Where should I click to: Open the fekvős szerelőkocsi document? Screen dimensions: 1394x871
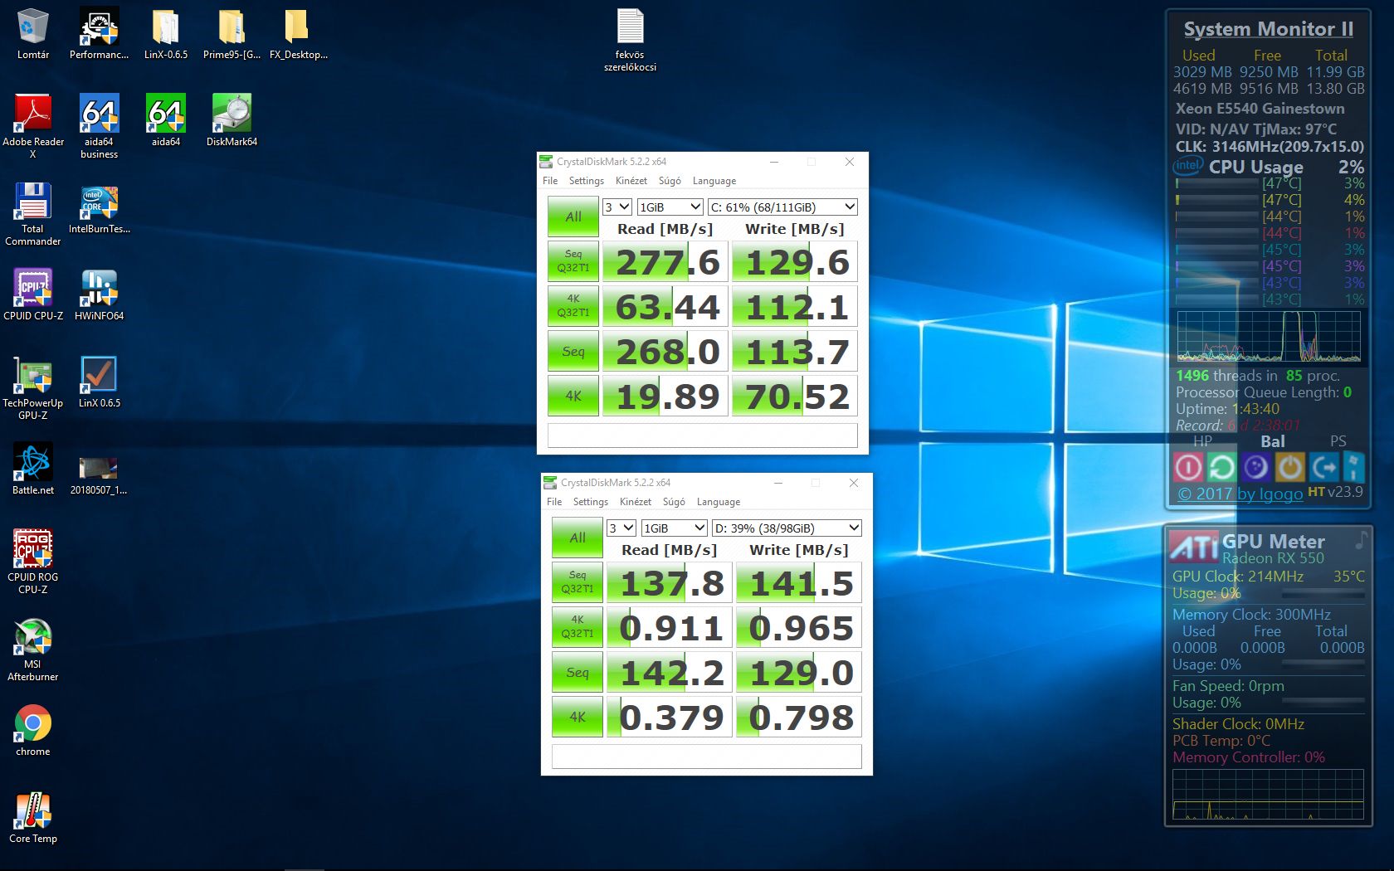(x=630, y=40)
